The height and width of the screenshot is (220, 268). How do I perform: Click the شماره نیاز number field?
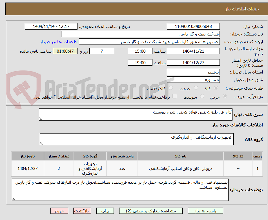point(193,26)
